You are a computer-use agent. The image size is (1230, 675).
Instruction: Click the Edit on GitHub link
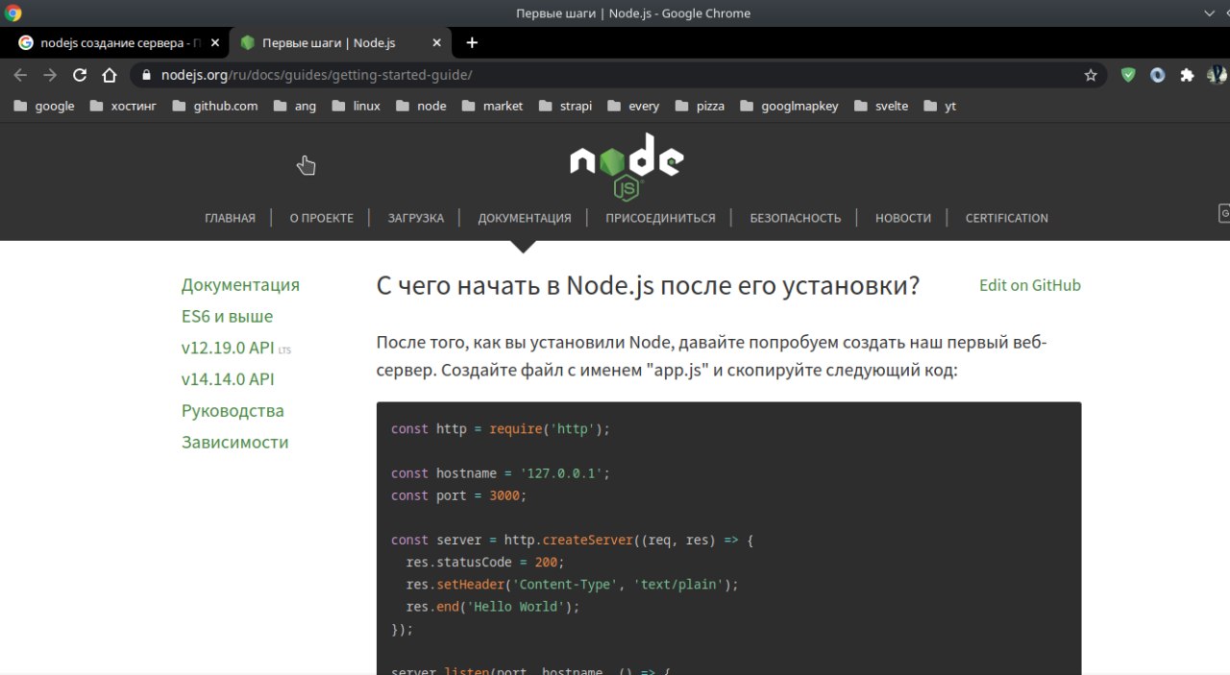coord(1030,285)
